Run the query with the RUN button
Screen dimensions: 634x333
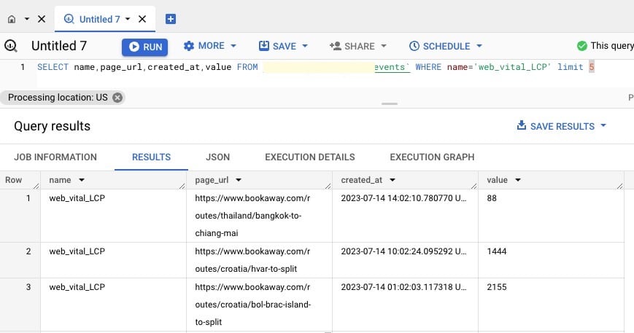coord(144,47)
